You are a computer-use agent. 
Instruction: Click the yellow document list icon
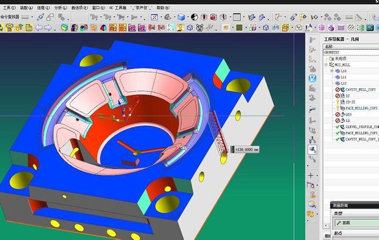coord(29,28)
